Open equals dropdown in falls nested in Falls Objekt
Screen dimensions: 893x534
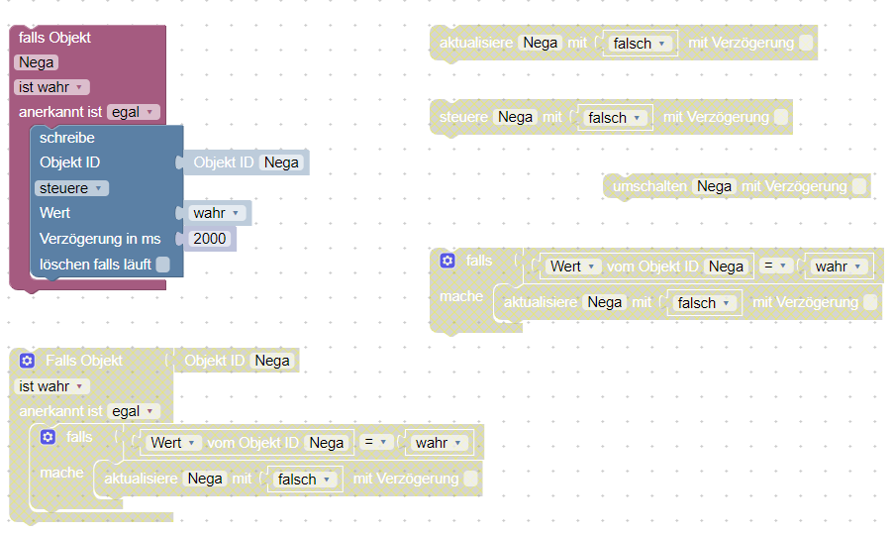376,442
